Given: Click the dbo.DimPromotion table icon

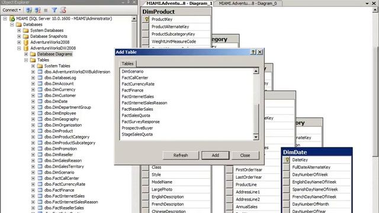Looking at the screenshot, I should [40, 149].
